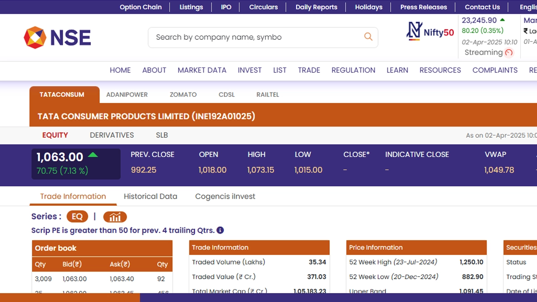Click the NSE logo
Viewport: 537px width, 302px height.
[x=57, y=38]
